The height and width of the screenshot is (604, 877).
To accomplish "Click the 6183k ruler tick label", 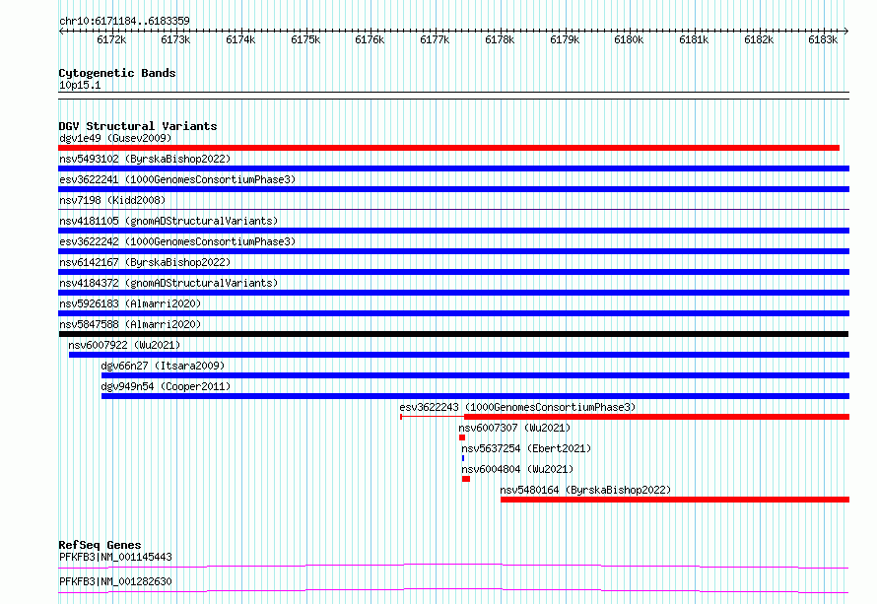I will (x=823, y=39).
